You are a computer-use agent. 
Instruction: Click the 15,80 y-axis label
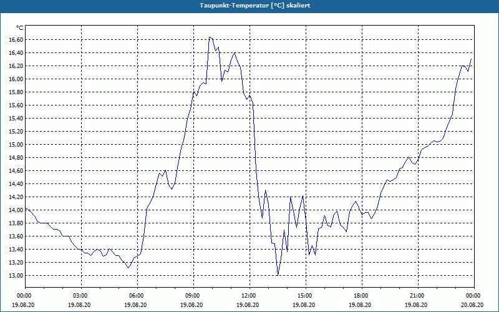point(16,92)
